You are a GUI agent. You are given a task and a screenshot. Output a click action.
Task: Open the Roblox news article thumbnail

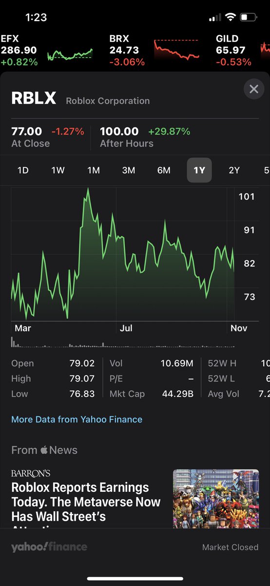pyautogui.click(x=216, y=499)
